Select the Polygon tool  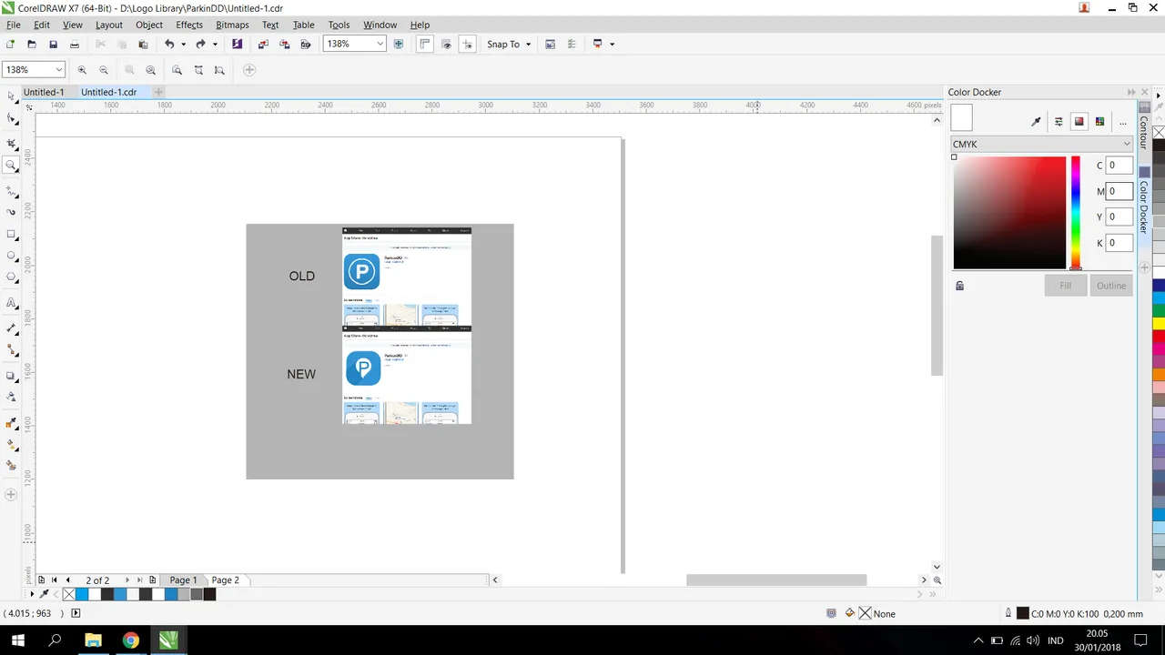coord(11,277)
